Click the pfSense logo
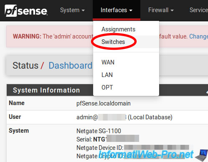Viewport: 208px width, 162px height. pos(26,10)
